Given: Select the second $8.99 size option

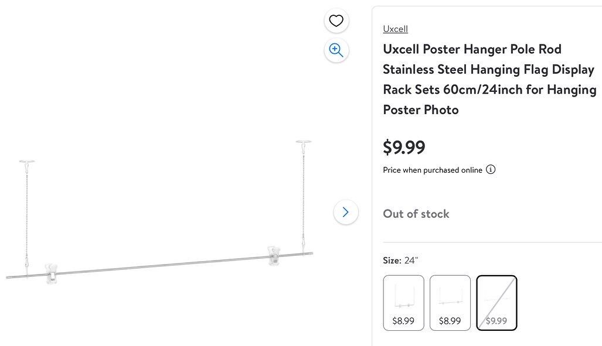Looking at the screenshot, I should click(450, 303).
